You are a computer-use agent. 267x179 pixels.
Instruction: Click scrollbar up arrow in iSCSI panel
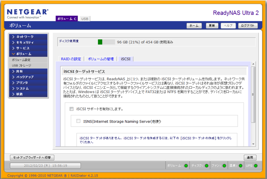(253, 64)
